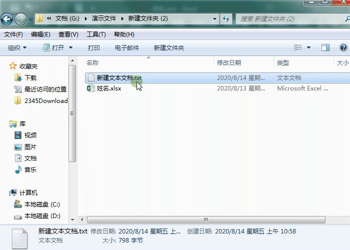Click the picture icon beside 图片
The height and width of the screenshot is (250, 350).
click(18, 147)
